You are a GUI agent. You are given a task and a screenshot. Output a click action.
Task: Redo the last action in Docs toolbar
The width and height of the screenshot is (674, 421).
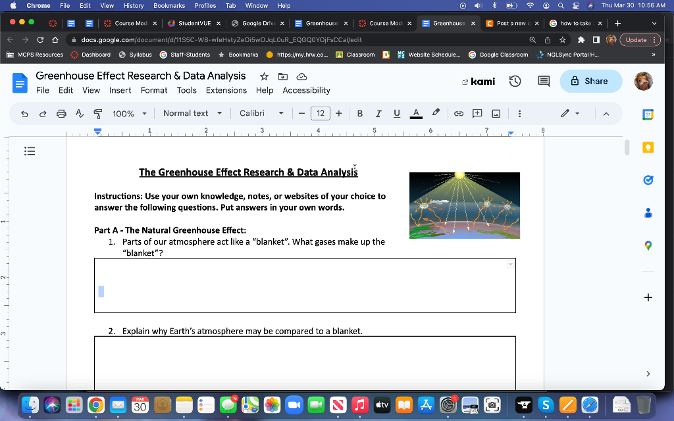(43, 113)
